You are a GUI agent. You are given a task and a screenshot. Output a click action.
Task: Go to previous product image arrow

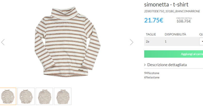[x=3, y=42]
